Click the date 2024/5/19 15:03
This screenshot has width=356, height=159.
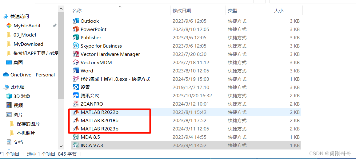pos(191,79)
